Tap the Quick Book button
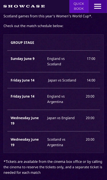 pyautogui.click(x=79, y=6)
